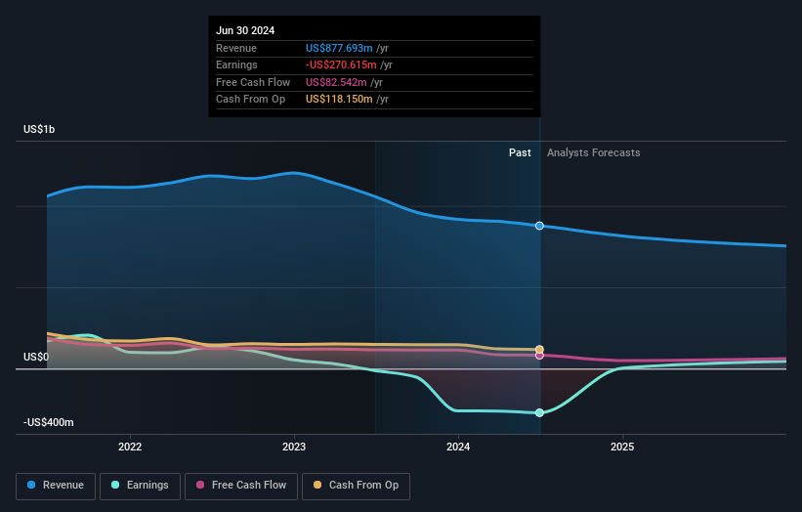Click the -US$400m y-axis label
Viewport: 802px width, 512px height.
point(49,422)
